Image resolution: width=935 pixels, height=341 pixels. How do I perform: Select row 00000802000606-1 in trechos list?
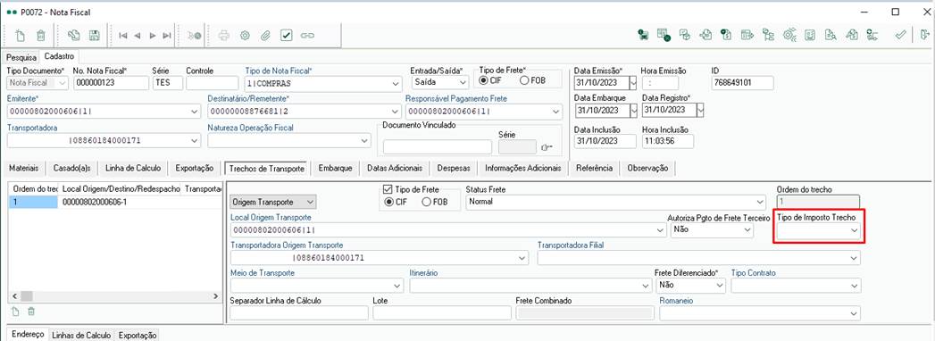click(x=116, y=203)
